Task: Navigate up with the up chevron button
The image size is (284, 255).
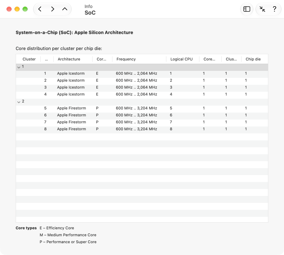Action: coord(65,9)
